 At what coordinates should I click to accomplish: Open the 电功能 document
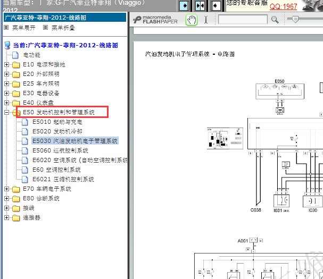point(31,55)
